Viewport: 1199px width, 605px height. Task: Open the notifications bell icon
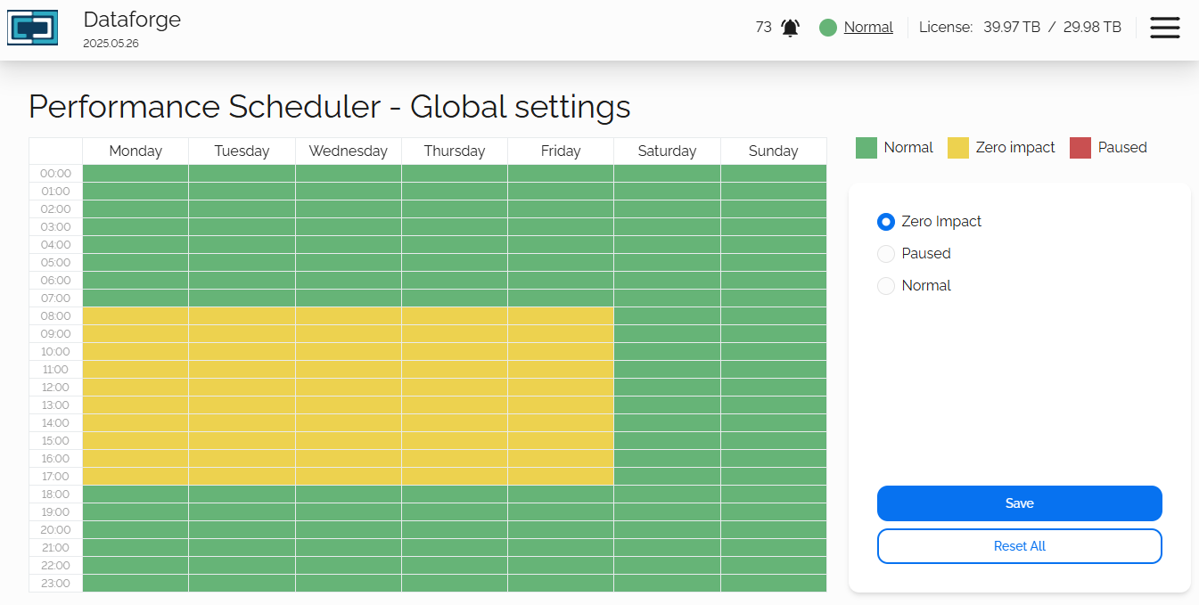tap(790, 28)
